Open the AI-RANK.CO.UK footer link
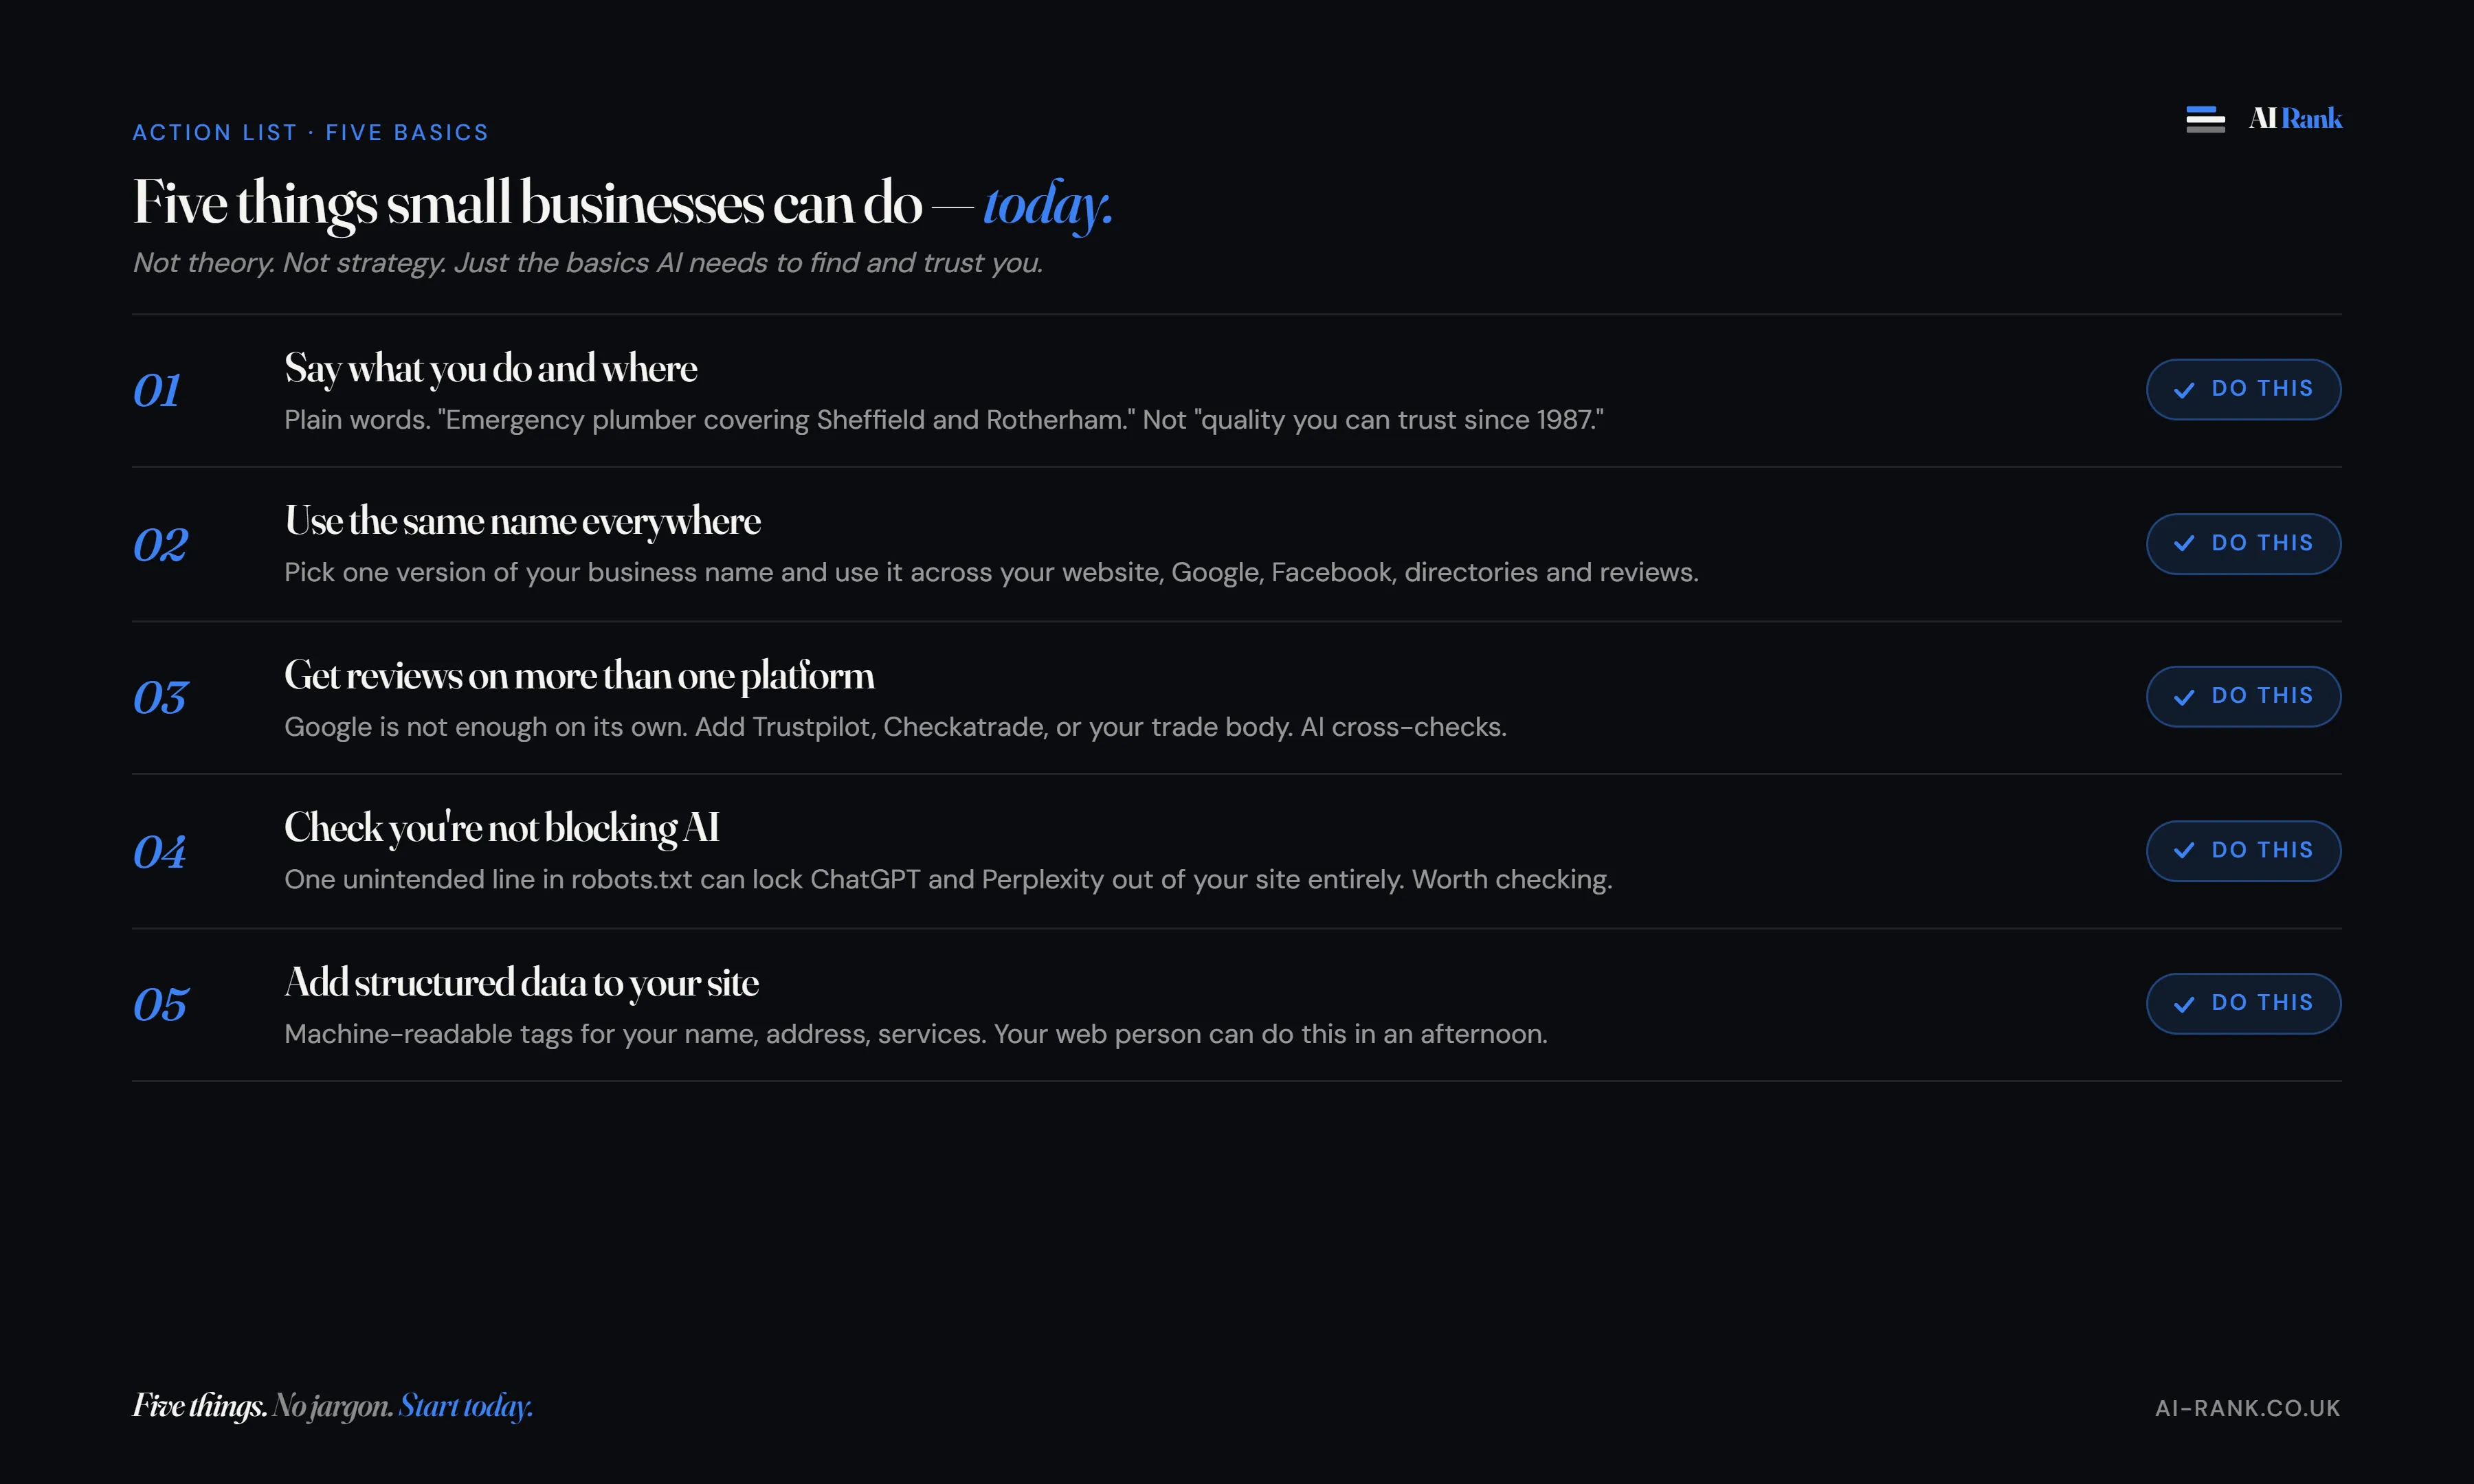The width and height of the screenshot is (2474, 1484). (x=2247, y=1408)
